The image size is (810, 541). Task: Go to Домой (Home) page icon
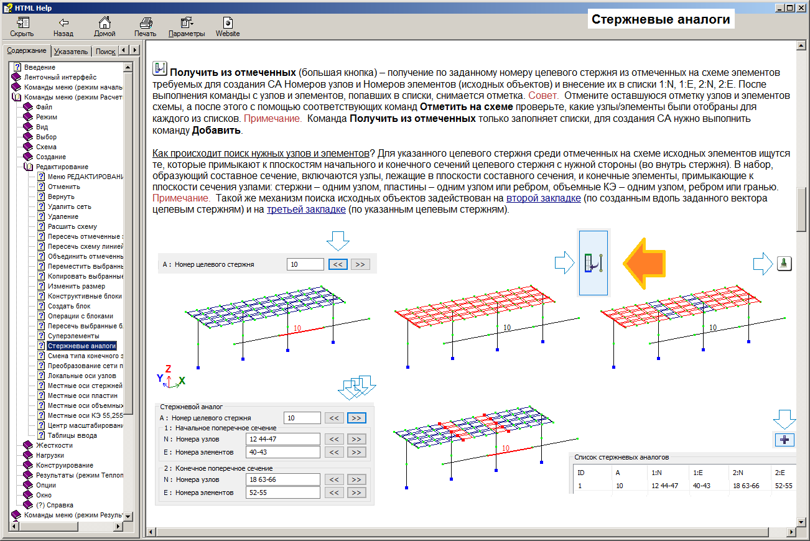click(x=105, y=23)
